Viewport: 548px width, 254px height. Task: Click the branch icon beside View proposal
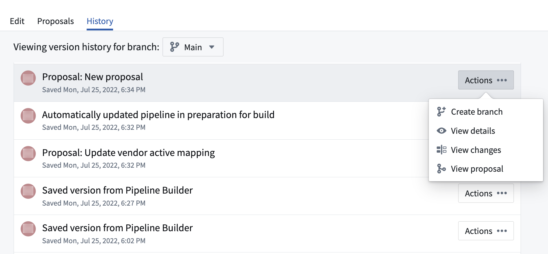click(x=441, y=169)
